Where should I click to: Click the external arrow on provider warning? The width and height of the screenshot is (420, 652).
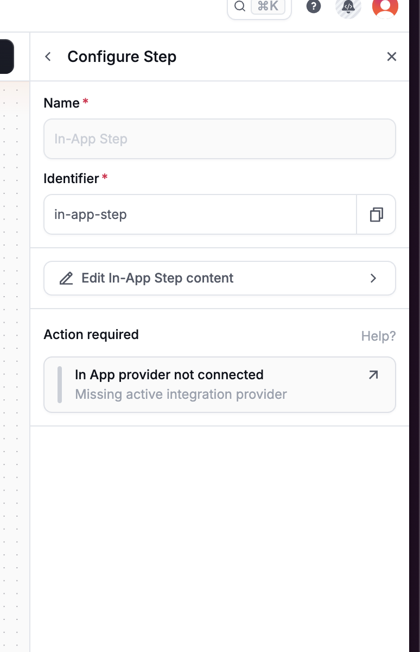[x=373, y=375]
